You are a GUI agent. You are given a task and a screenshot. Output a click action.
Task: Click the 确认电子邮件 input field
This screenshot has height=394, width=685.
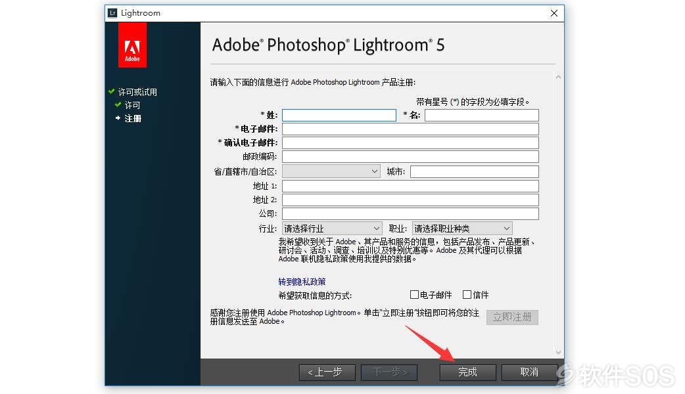pos(410,142)
